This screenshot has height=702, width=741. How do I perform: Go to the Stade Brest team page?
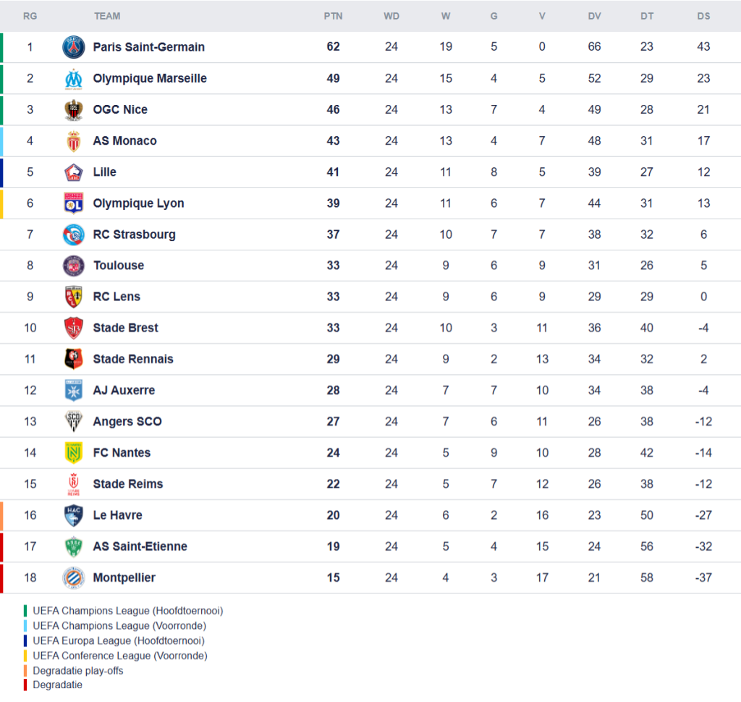(125, 328)
